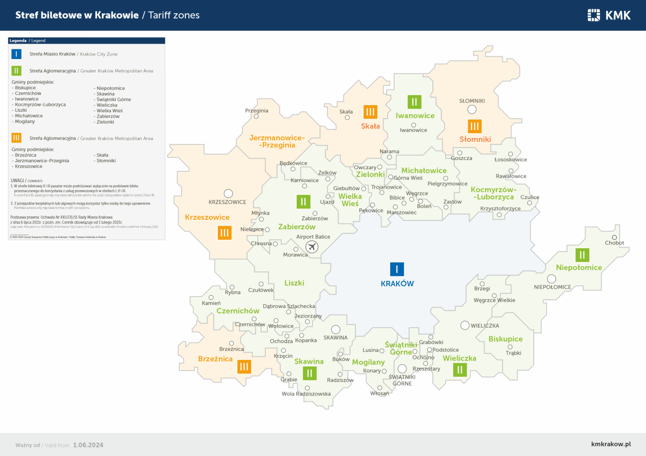Click the large circle marker of SKAWINA town
Screen dimensions: 646x456
click(x=335, y=329)
